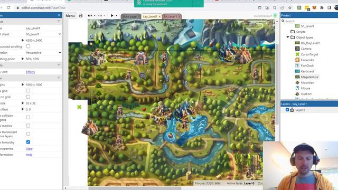338x190 pixels.
Task: Select the OurFort object type
Action: (306, 94)
